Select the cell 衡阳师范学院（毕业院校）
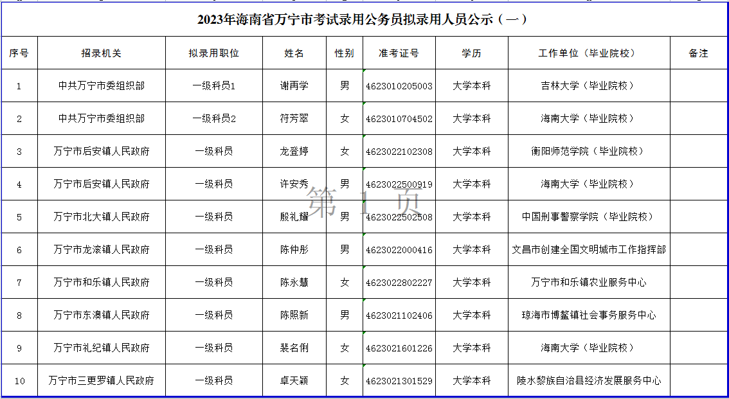 (x=589, y=152)
